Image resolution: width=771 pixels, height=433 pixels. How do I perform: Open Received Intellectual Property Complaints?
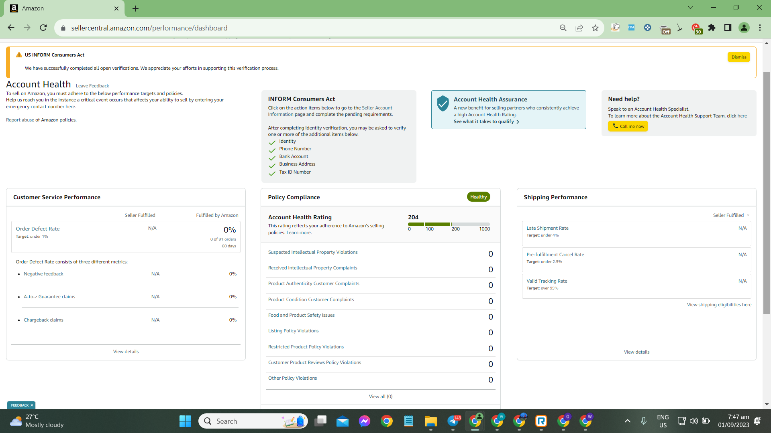coord(312,268)
